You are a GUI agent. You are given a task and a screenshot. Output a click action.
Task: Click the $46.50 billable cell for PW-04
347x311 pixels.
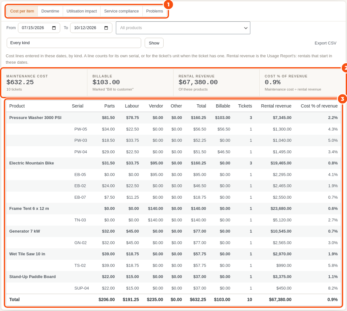click(x=224, y=152)
